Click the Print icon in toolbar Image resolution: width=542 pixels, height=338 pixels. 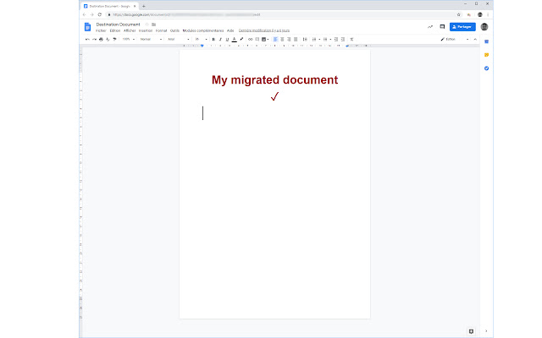tap(101, 39)
